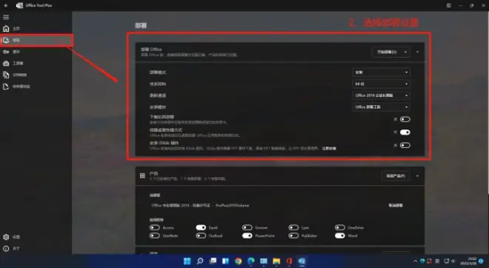Toggle the OneNote application switch
The height and width of the screenshot is (268, 489).
coord(154,235)
